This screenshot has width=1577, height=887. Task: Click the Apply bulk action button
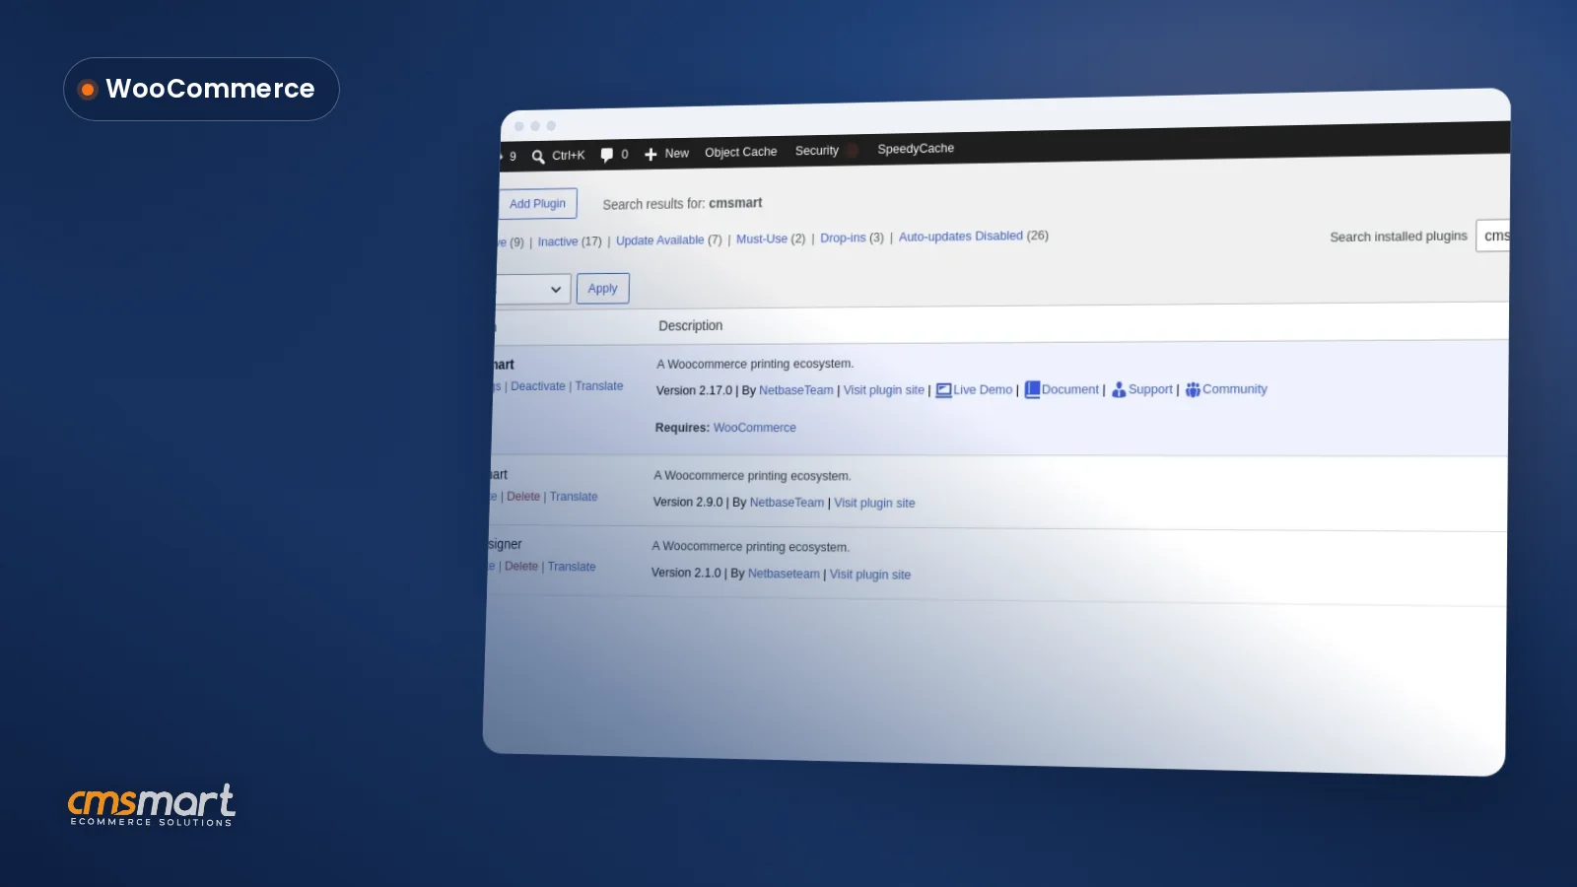click(602, 289)
